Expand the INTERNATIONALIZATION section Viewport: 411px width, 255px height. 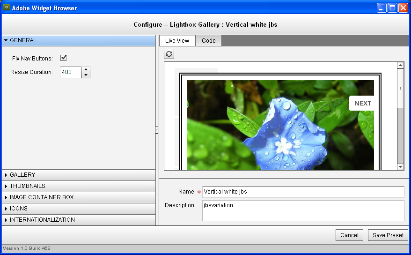pos(42,220)
